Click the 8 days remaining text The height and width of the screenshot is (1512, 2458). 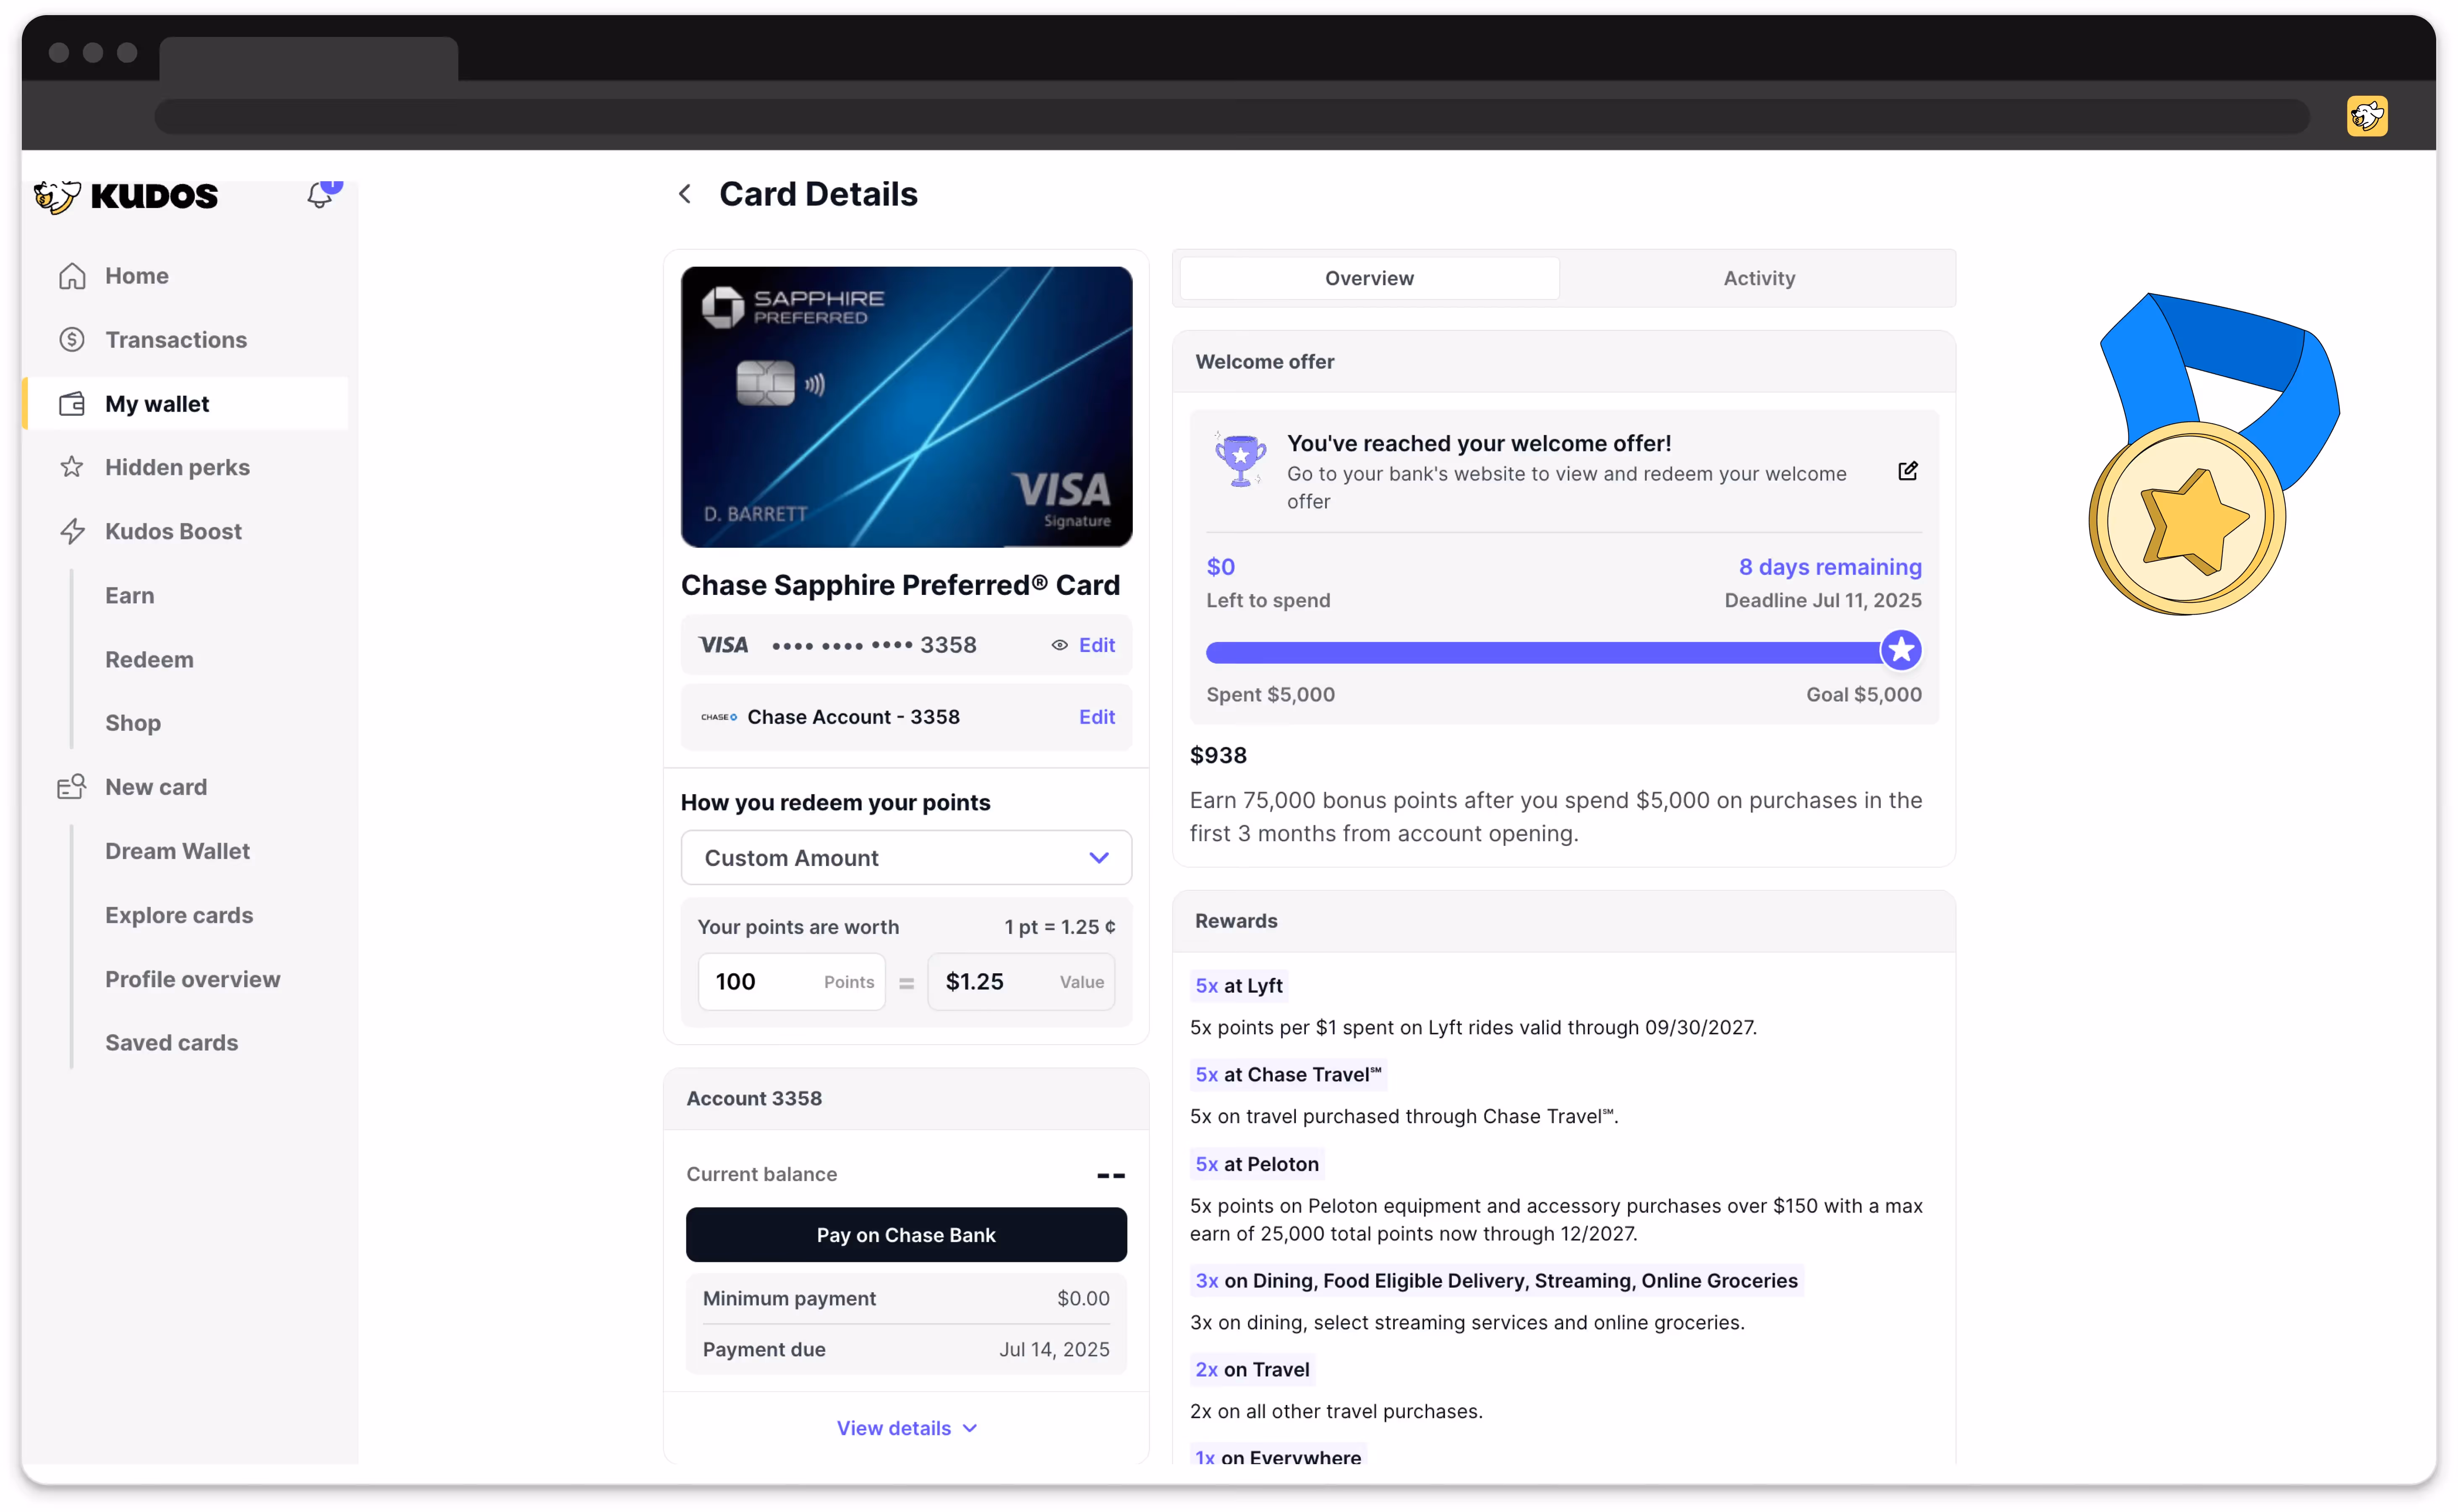pyautogui.click(x=1830, y=567)
